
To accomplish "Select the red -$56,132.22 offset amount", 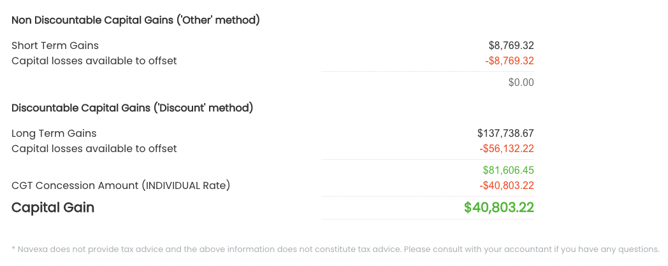I will pyautogui.click(x=506, y=149).
